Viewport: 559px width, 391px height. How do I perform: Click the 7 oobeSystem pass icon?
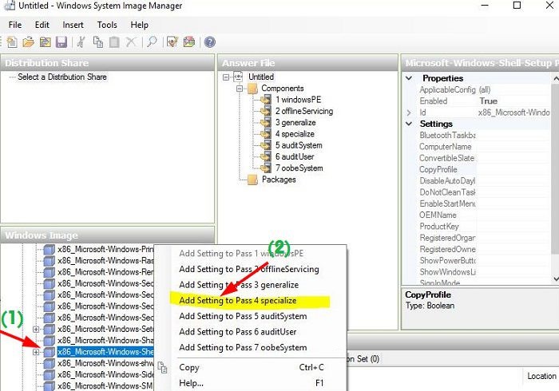click(266, 168)
